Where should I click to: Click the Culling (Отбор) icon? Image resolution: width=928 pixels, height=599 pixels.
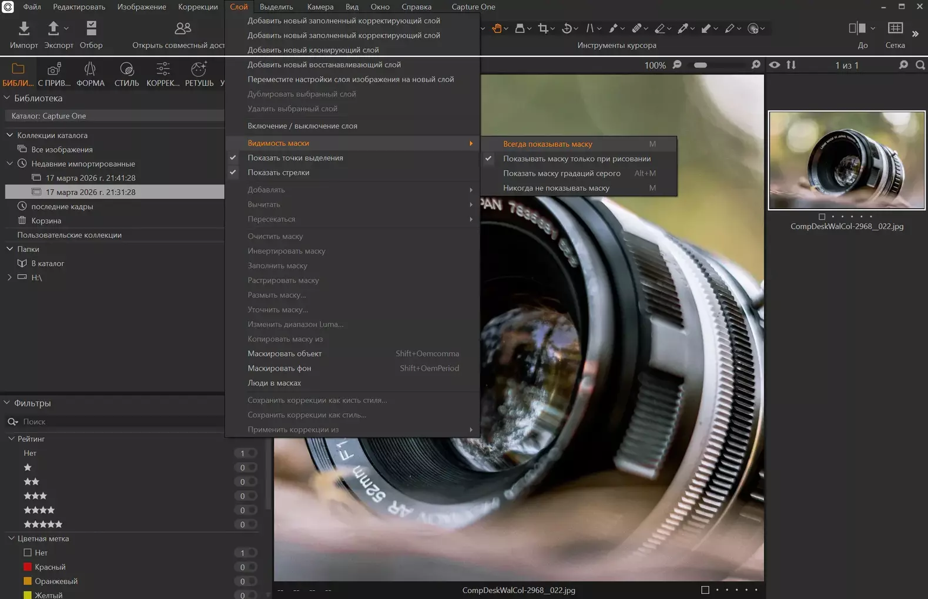(91, 29)
